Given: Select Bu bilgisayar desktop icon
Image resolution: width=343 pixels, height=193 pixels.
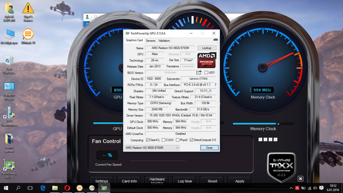Looking at the screenshot, I should (x=9, y=36).
